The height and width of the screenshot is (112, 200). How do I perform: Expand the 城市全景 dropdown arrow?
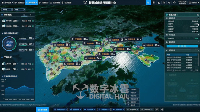(x=13, y=3)
